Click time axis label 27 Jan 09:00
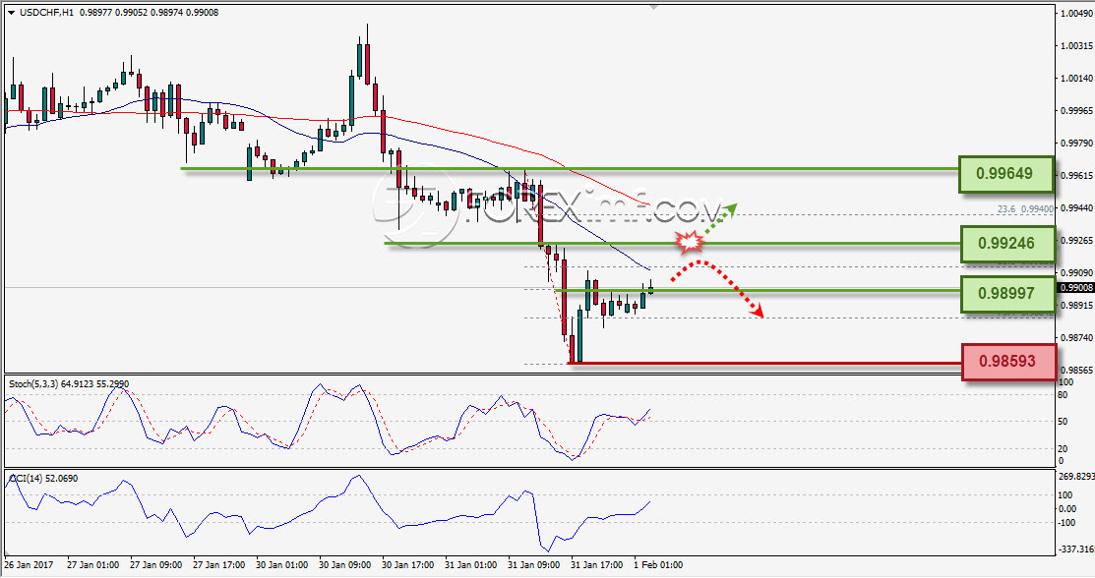The width and height of the screenshot is (1095, 578). pyautogui.click(x=155, y=565)
